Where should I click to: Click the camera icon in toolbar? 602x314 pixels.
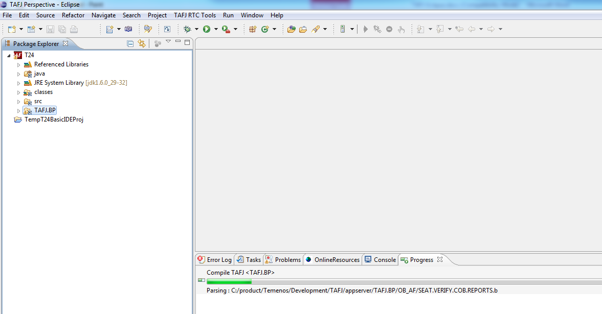click(x=128, y=29)
